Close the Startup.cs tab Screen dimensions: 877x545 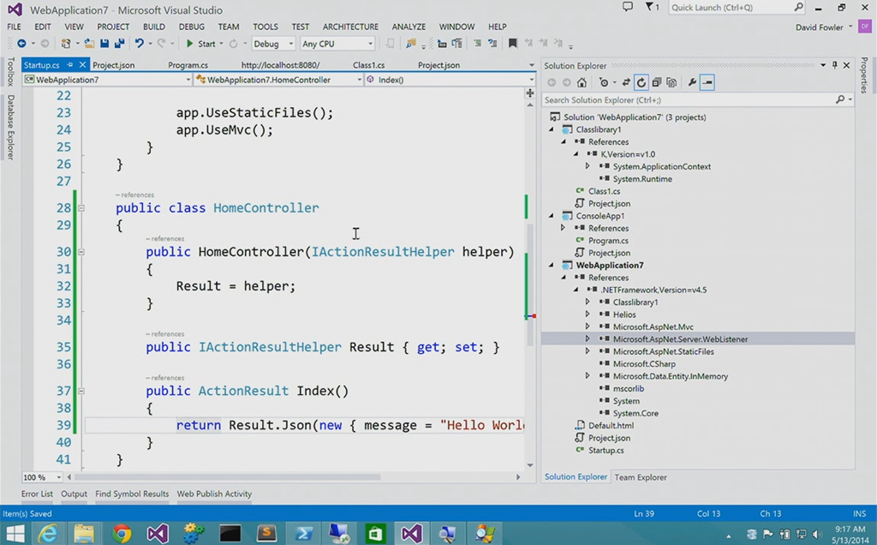82,65
